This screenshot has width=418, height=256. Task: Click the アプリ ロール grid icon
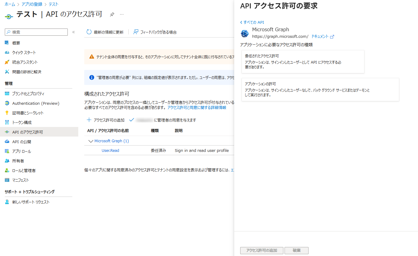(x=7, y=151)
